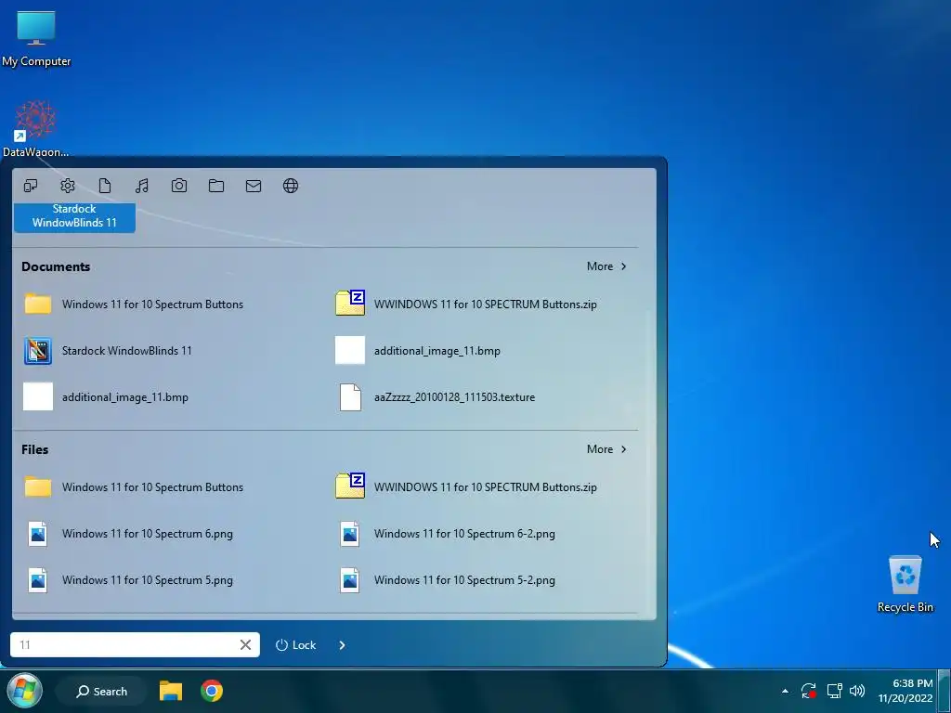Show hidden system tray icons
951x713 pixels.
pos(785,691)
